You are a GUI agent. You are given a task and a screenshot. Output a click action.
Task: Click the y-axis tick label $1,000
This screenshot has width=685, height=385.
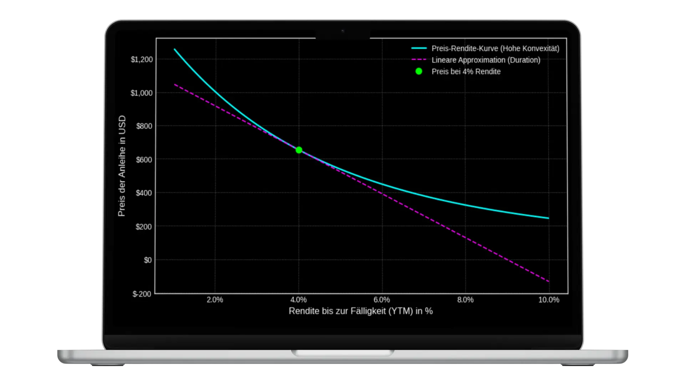pyautogui.click(x=142, y=93)
